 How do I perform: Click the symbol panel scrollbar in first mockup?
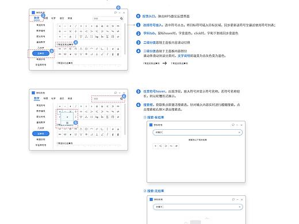(125, 39)
